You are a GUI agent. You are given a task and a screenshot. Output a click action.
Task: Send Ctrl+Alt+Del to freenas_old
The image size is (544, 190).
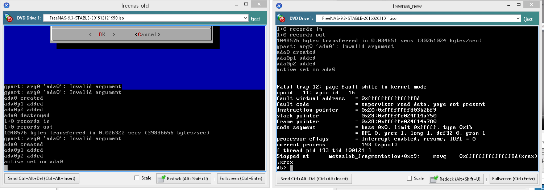tap(42, 178)
